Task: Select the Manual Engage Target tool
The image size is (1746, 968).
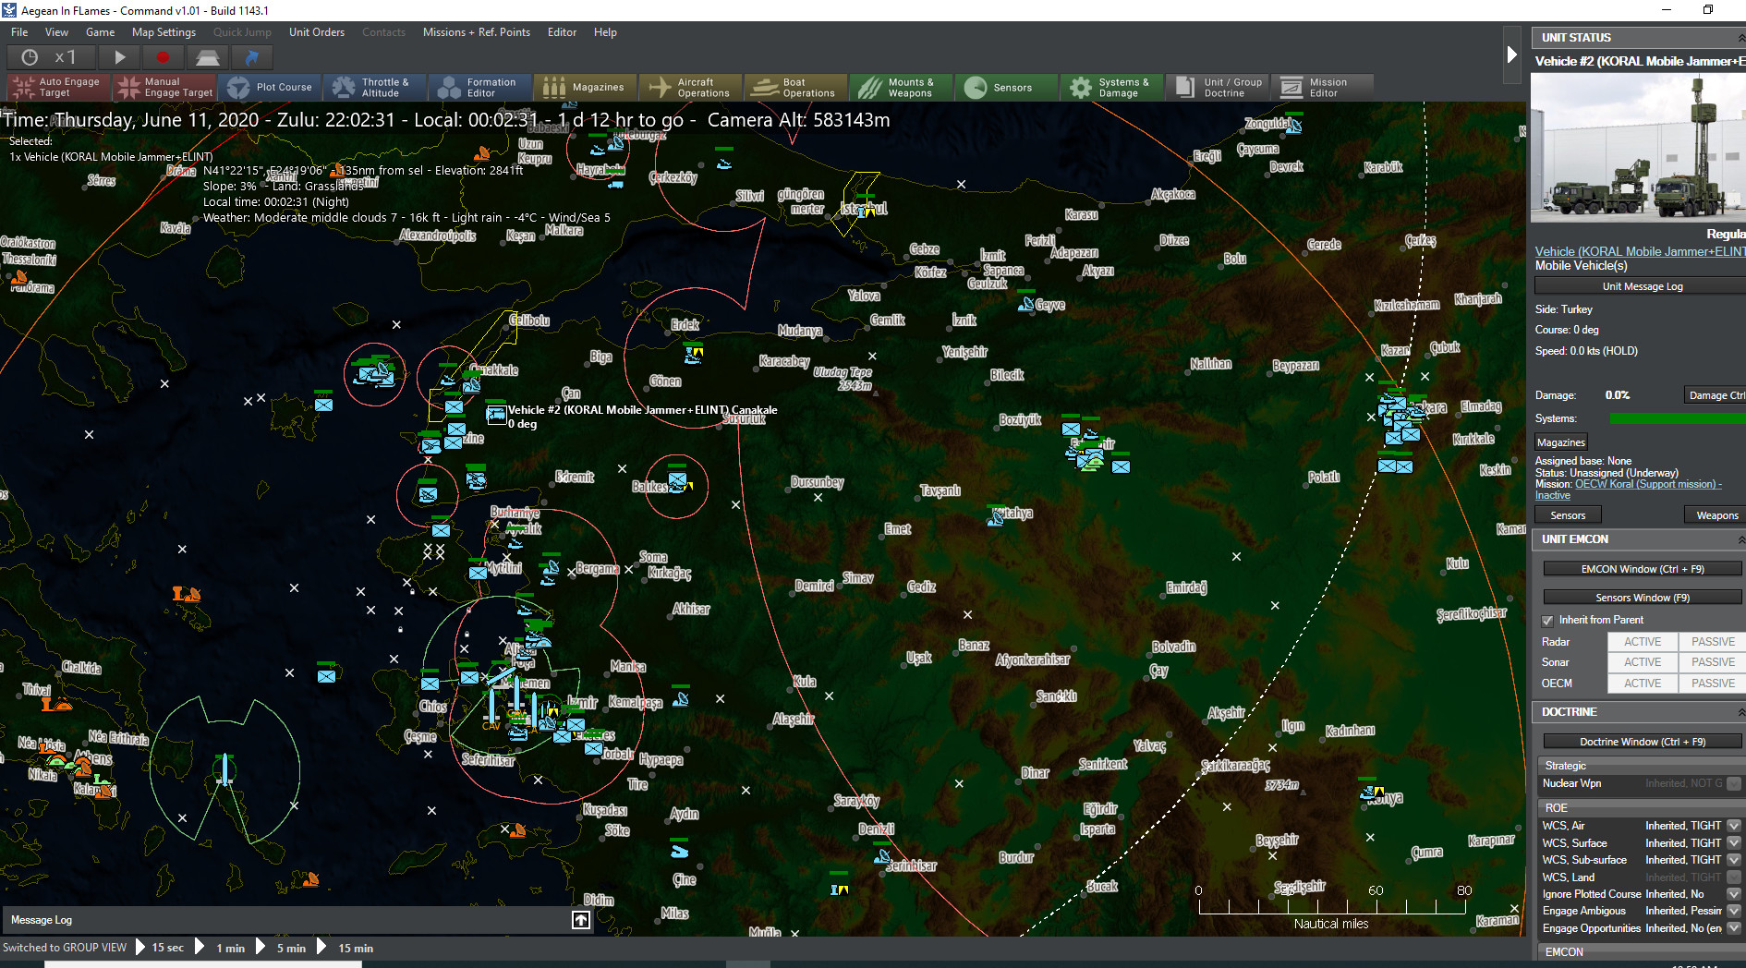Action: click(164, 87)
